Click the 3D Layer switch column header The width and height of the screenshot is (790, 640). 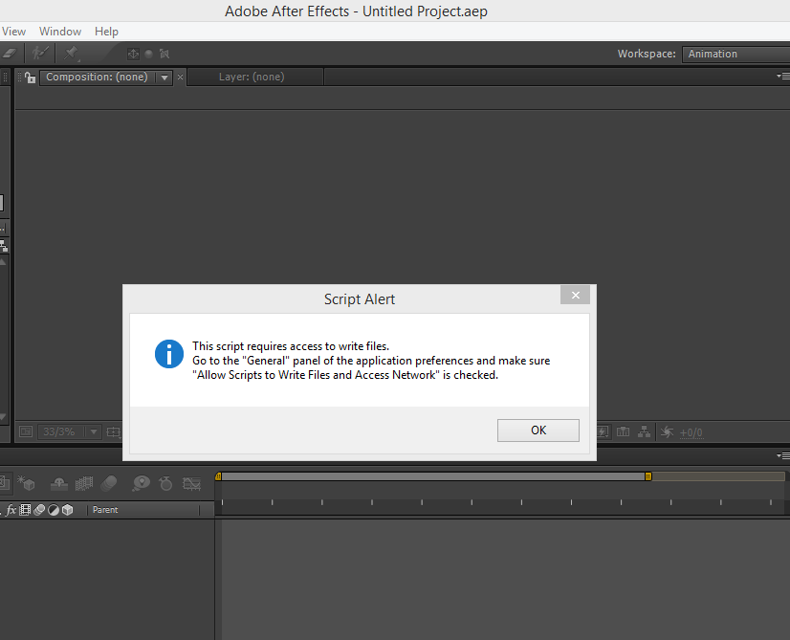[x=68, y=510]
